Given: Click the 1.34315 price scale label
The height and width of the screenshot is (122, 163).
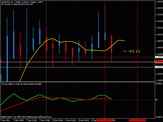Looking at the screenshot, I should pyautogui.click(x=159, y=2).
